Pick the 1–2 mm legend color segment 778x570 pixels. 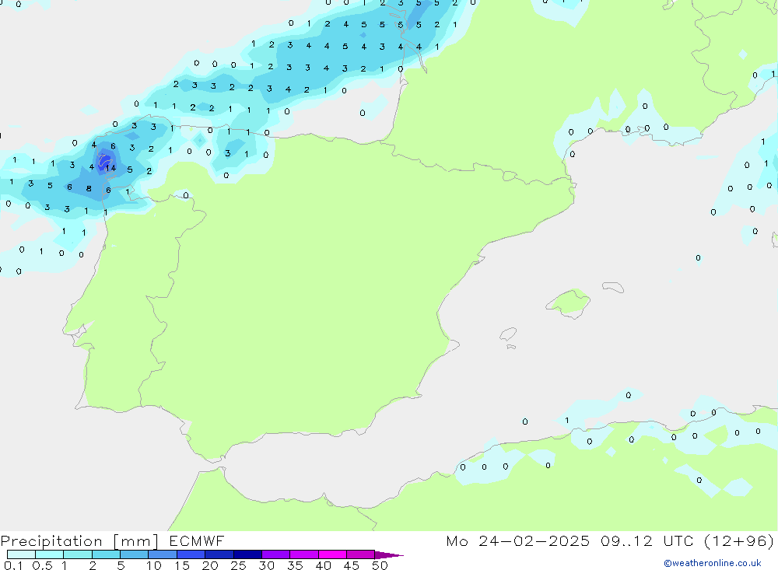[78, 554]
